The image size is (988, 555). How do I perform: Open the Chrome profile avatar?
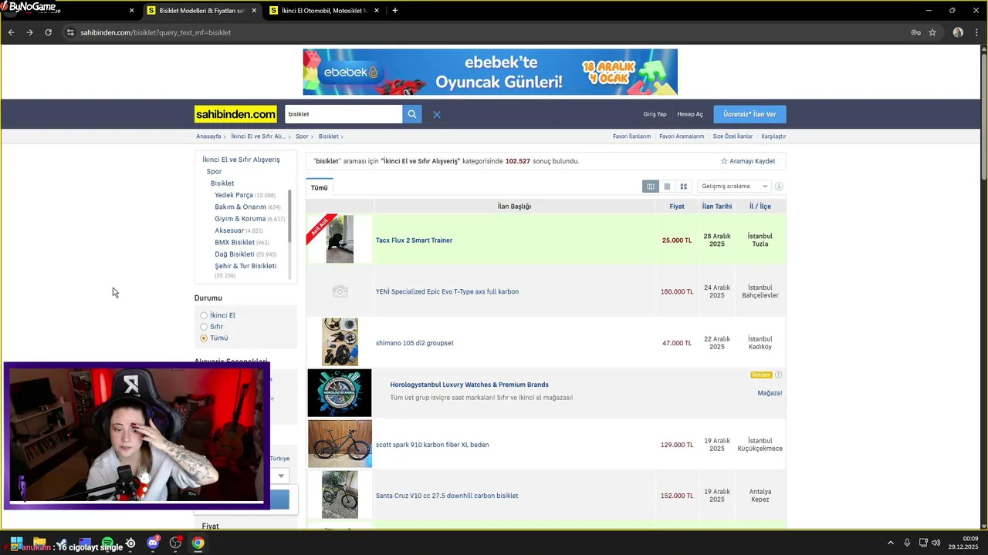958,32
